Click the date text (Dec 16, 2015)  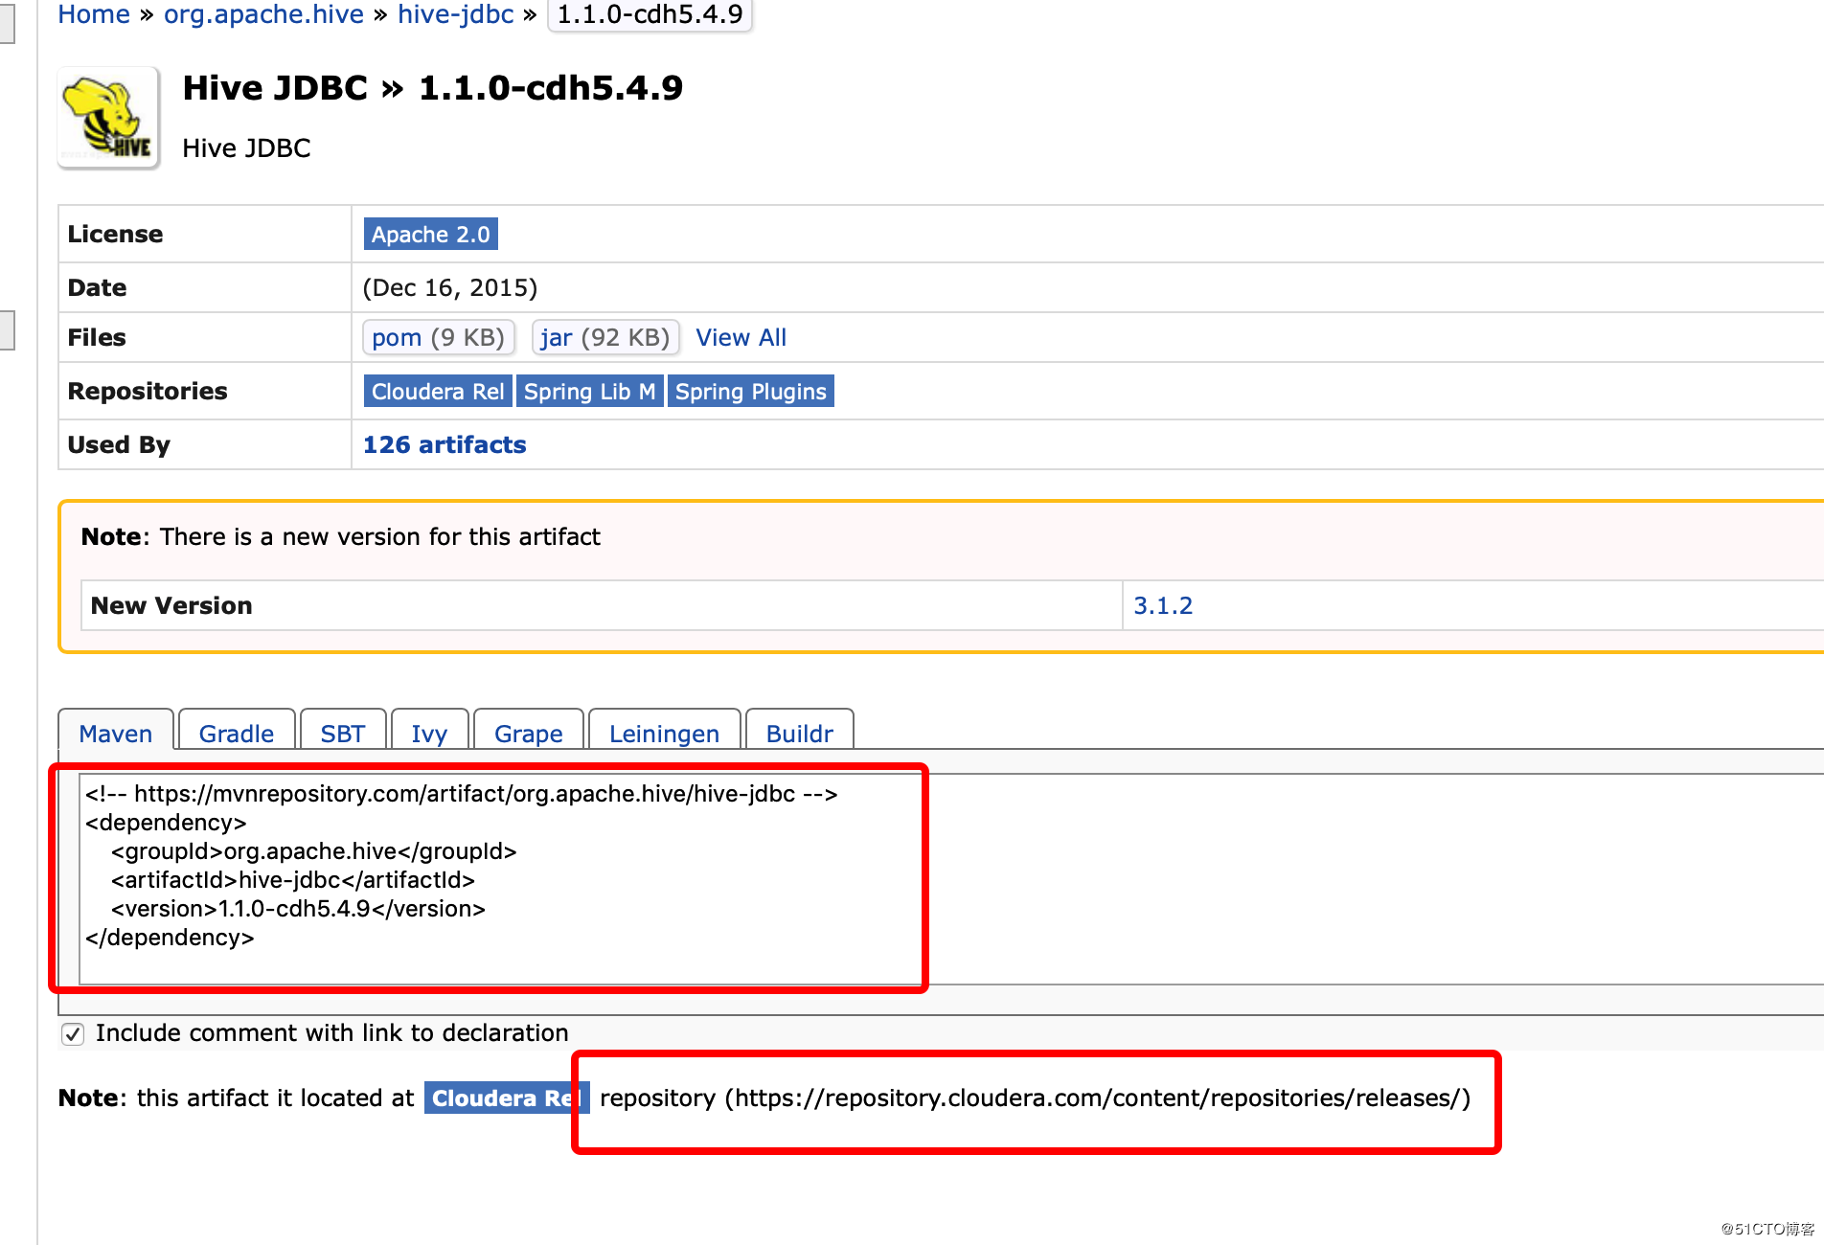(450, 288)
